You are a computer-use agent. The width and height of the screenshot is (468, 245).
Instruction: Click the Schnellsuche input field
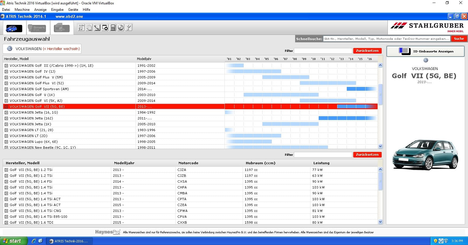coord(386,39)
